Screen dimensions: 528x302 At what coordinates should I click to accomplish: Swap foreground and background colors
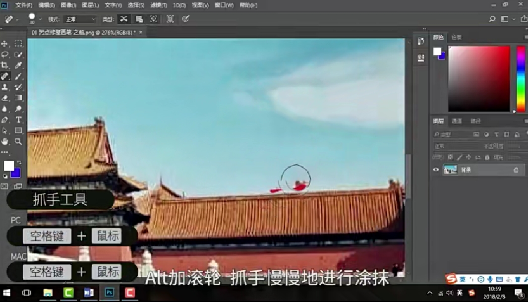19,163
